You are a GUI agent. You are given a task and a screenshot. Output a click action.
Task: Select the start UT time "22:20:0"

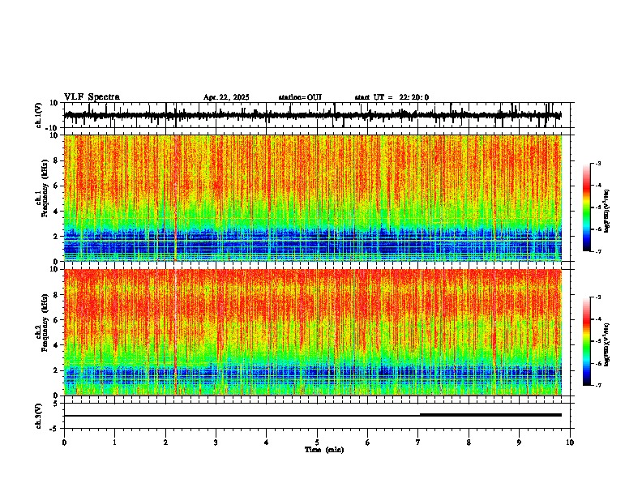[x=414, y=97]
